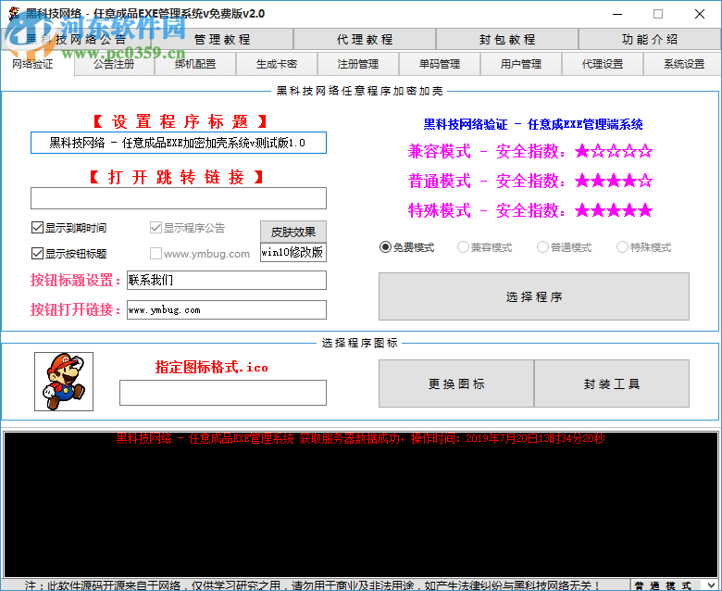Switch to the 绑机配置 tab
Viewport: 722px width, 591px height.
point(195,64)
